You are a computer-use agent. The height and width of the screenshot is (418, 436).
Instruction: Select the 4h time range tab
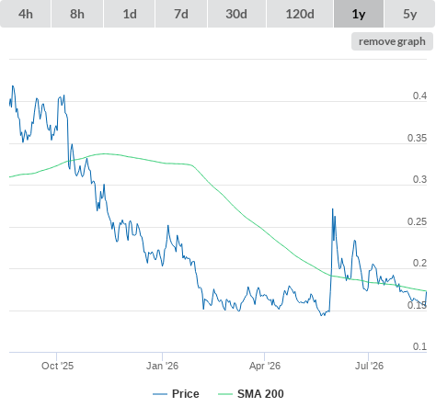(26, 14)
